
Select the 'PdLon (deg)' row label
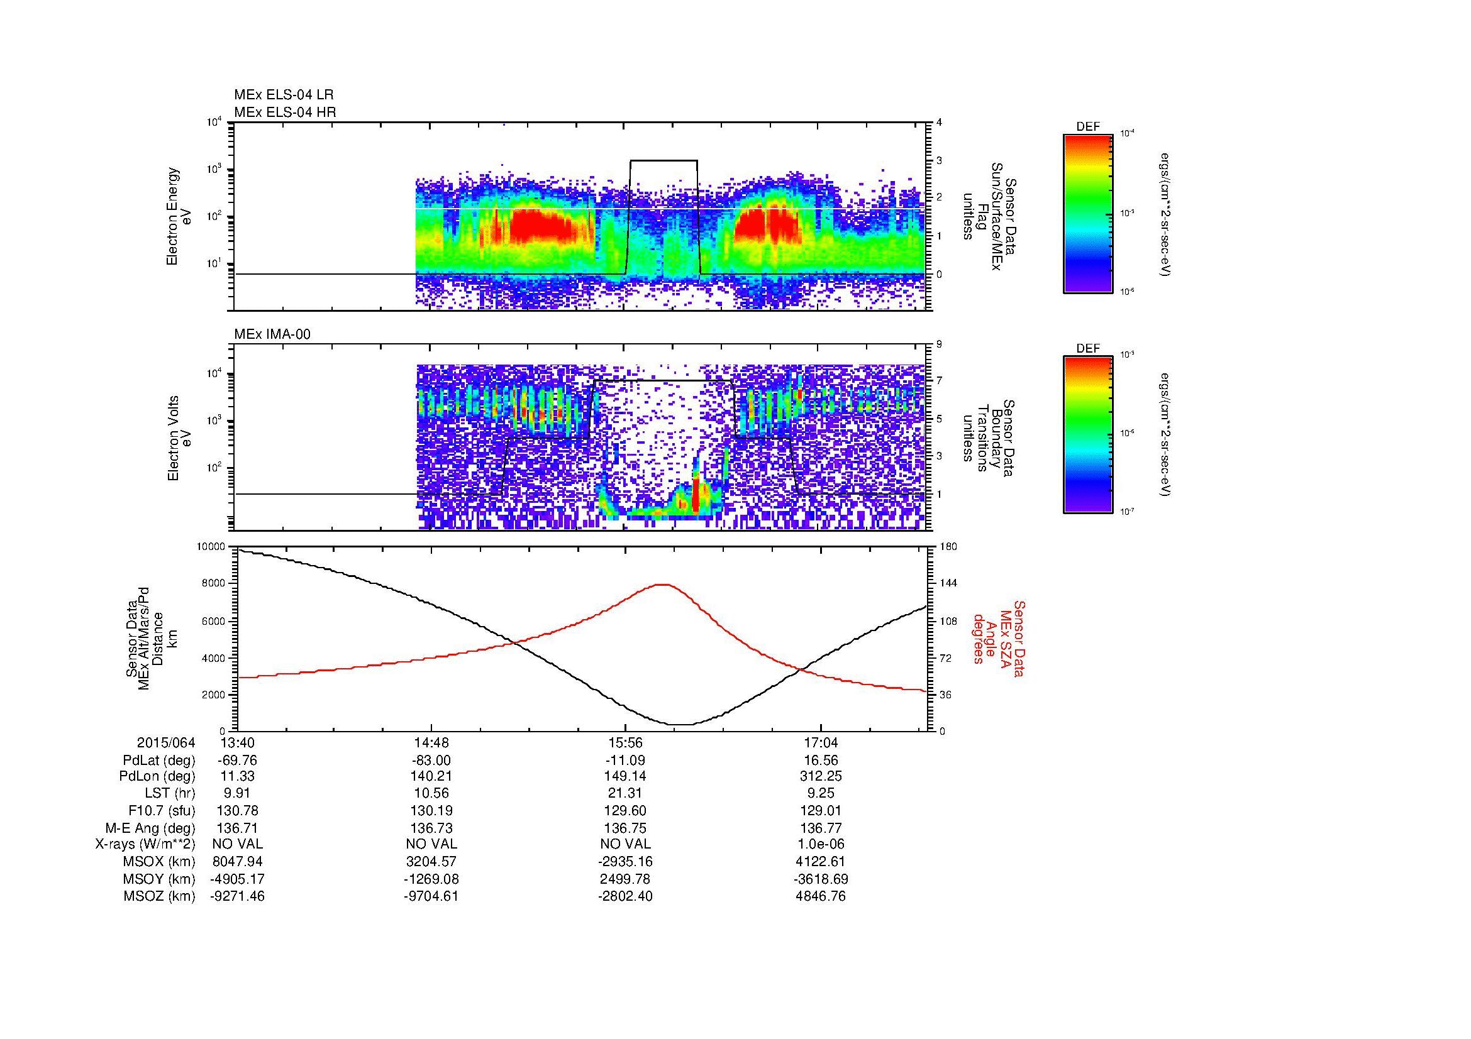(158, 776)
